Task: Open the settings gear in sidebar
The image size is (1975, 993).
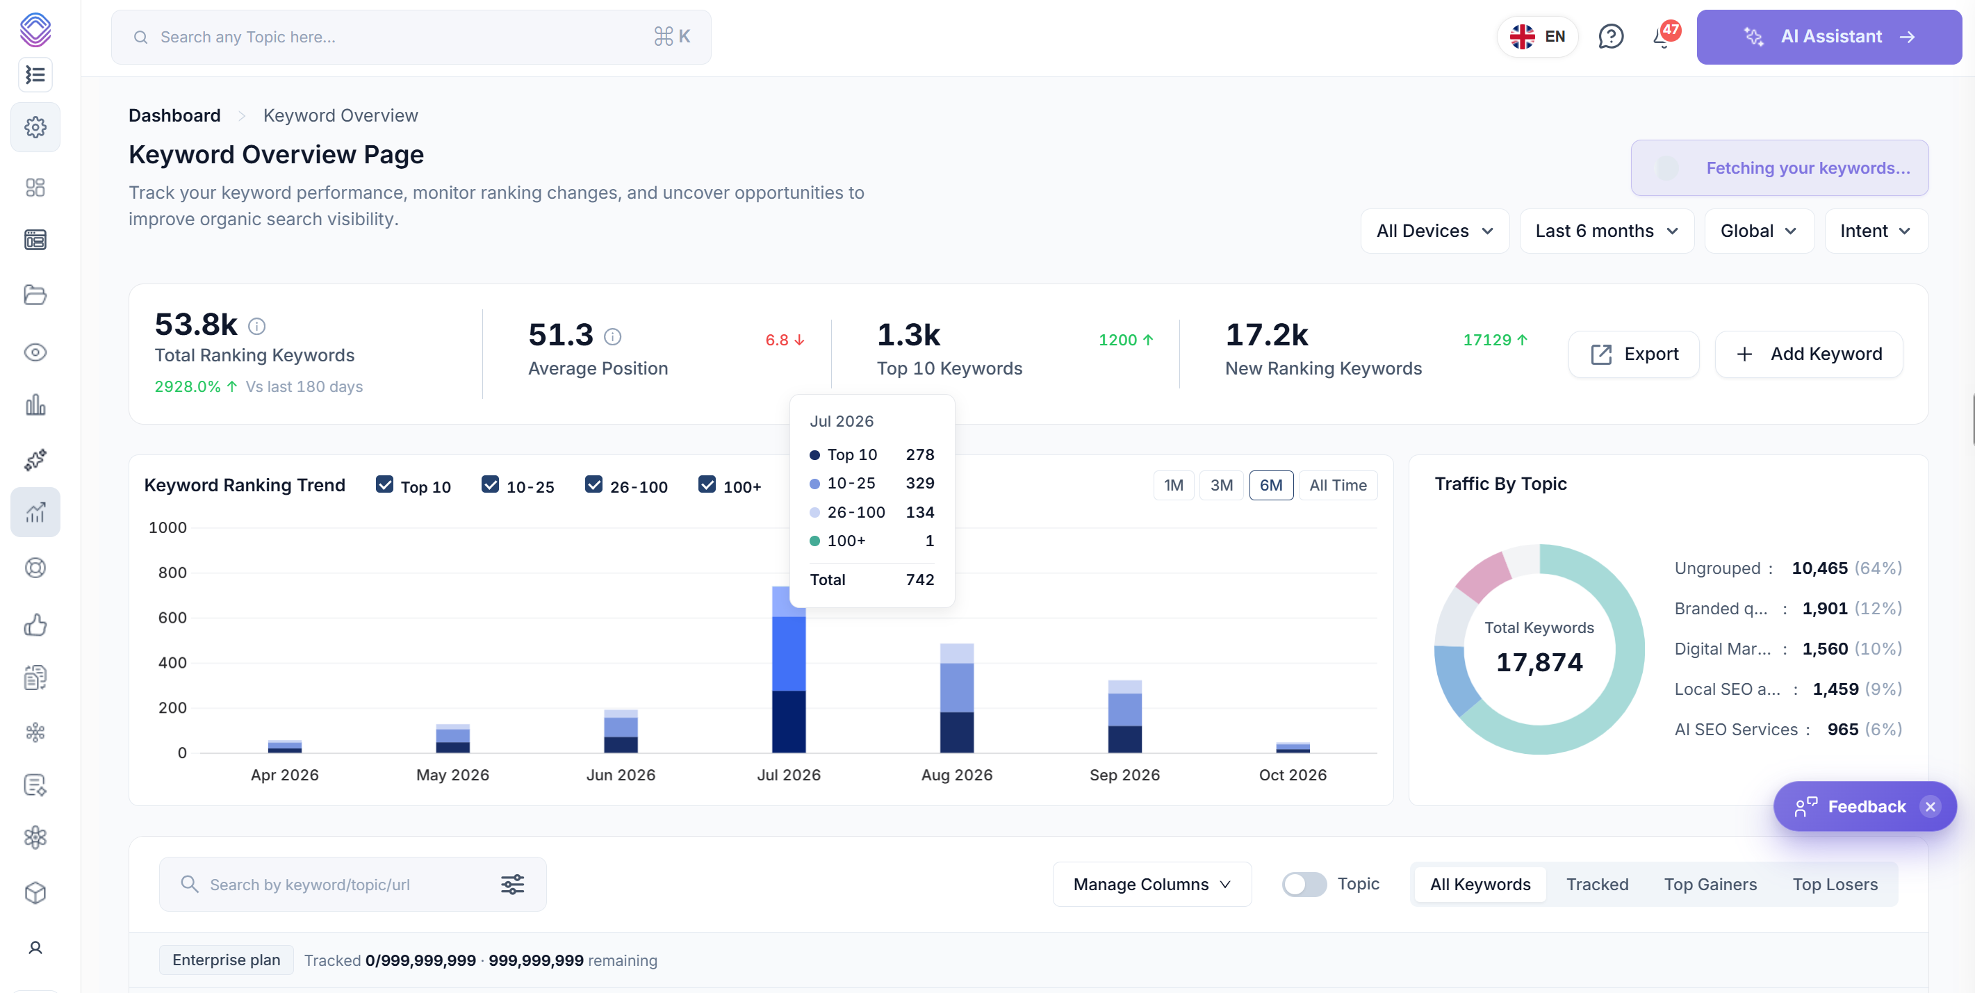Action: click(x=35, y=127)
